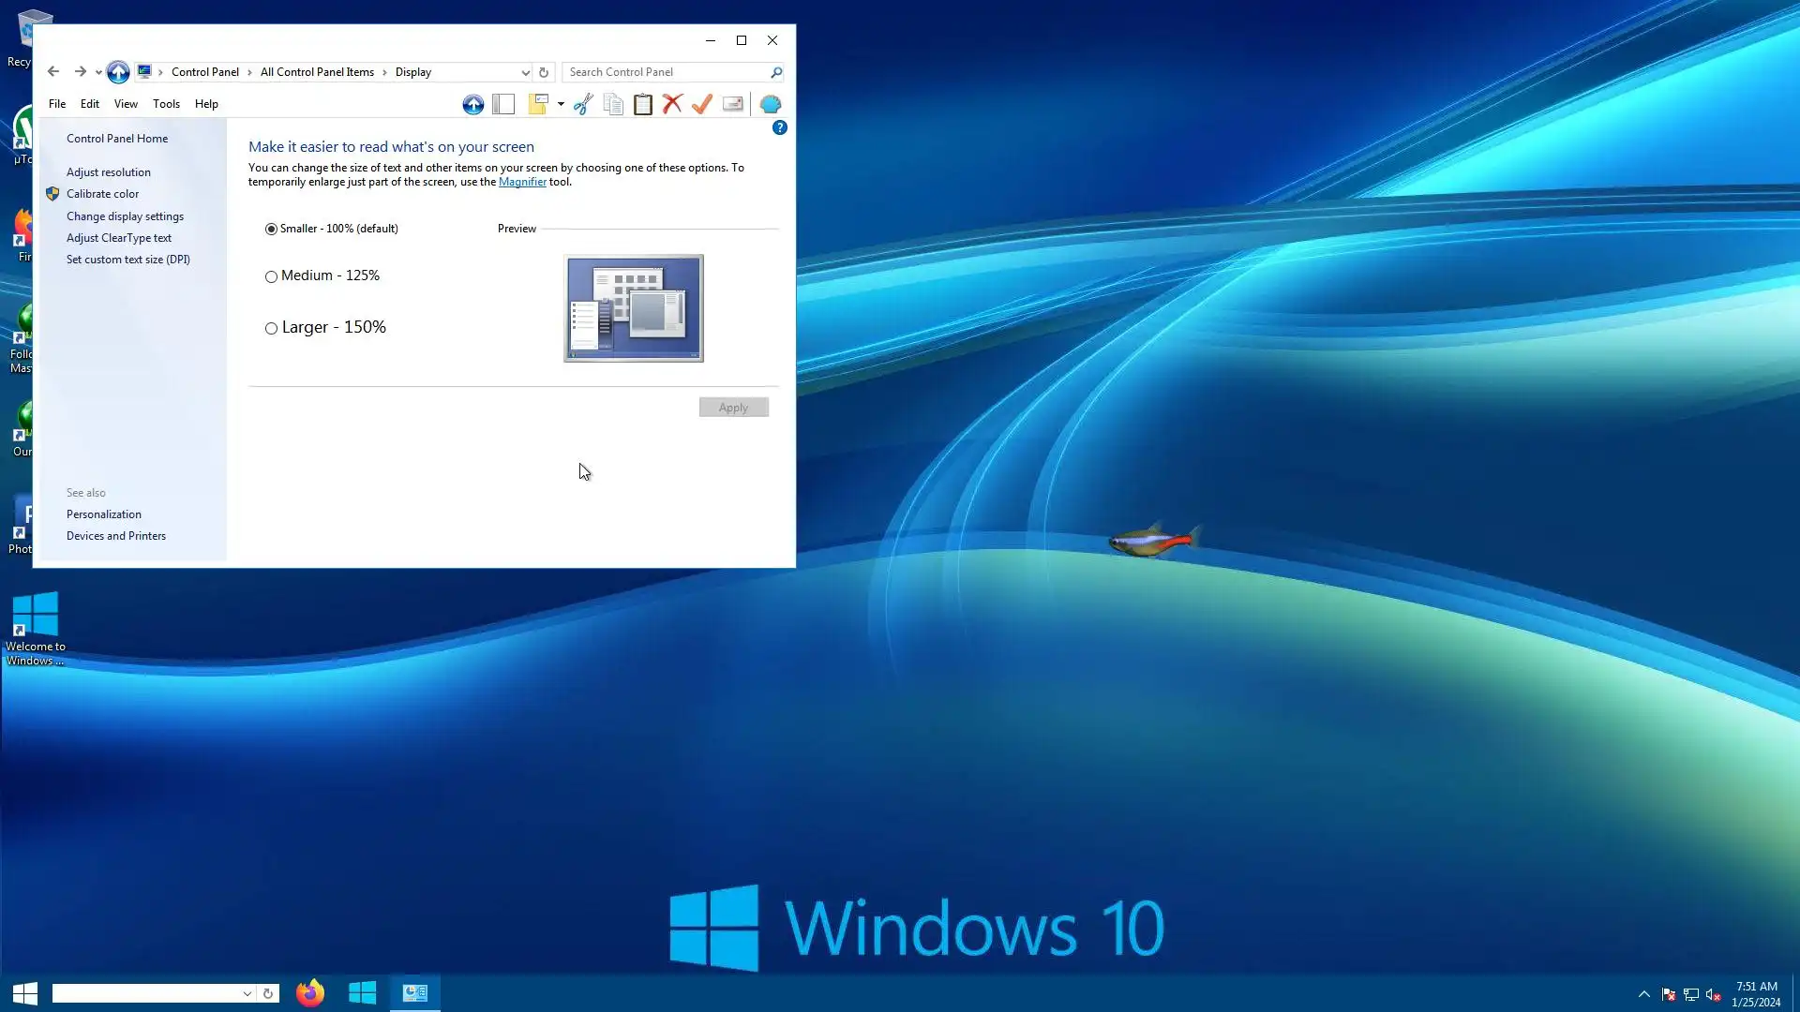Viewport: 1800px width, 1012px height.
Task: Open the folder views dropdown arrow
Action: coord(561,104)
